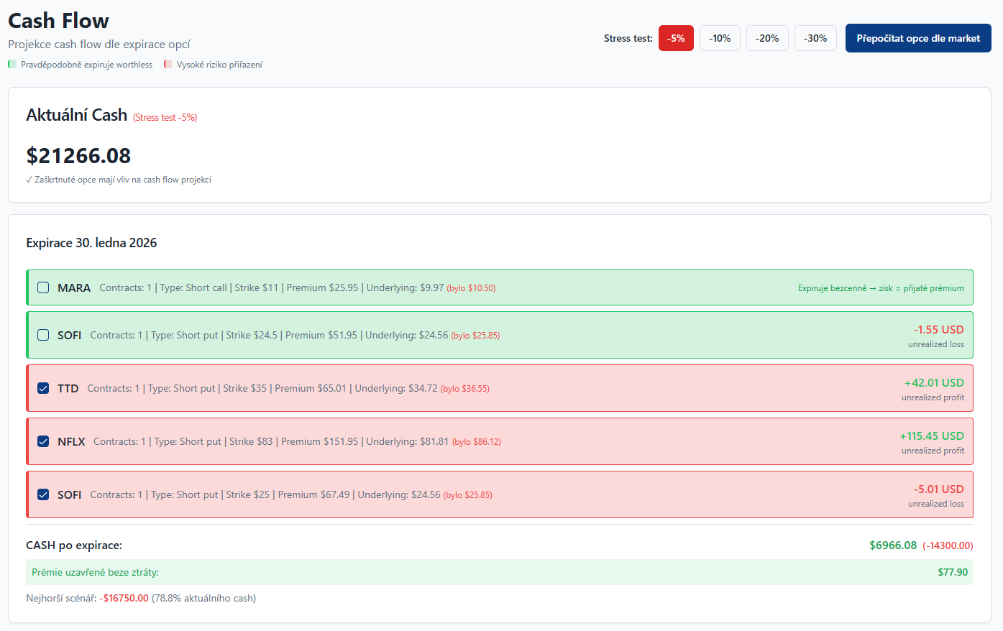The height and width of the screenshot is (631, 1003).
Task: Click the red 'Vysoké riziko přiřazení' legend swatch
Action: tap(168, 65)
